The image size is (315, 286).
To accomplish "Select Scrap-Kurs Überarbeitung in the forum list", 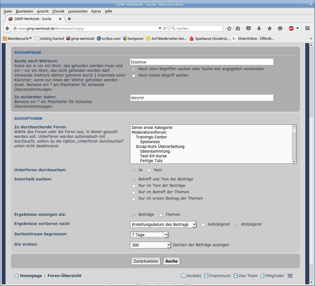I will (160, 146).
